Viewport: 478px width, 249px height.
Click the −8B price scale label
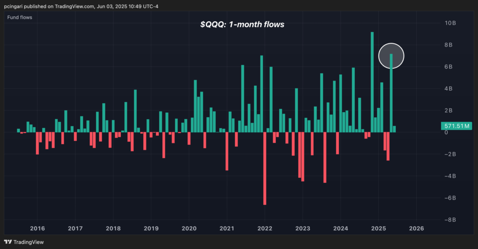(x=450, y=220)
